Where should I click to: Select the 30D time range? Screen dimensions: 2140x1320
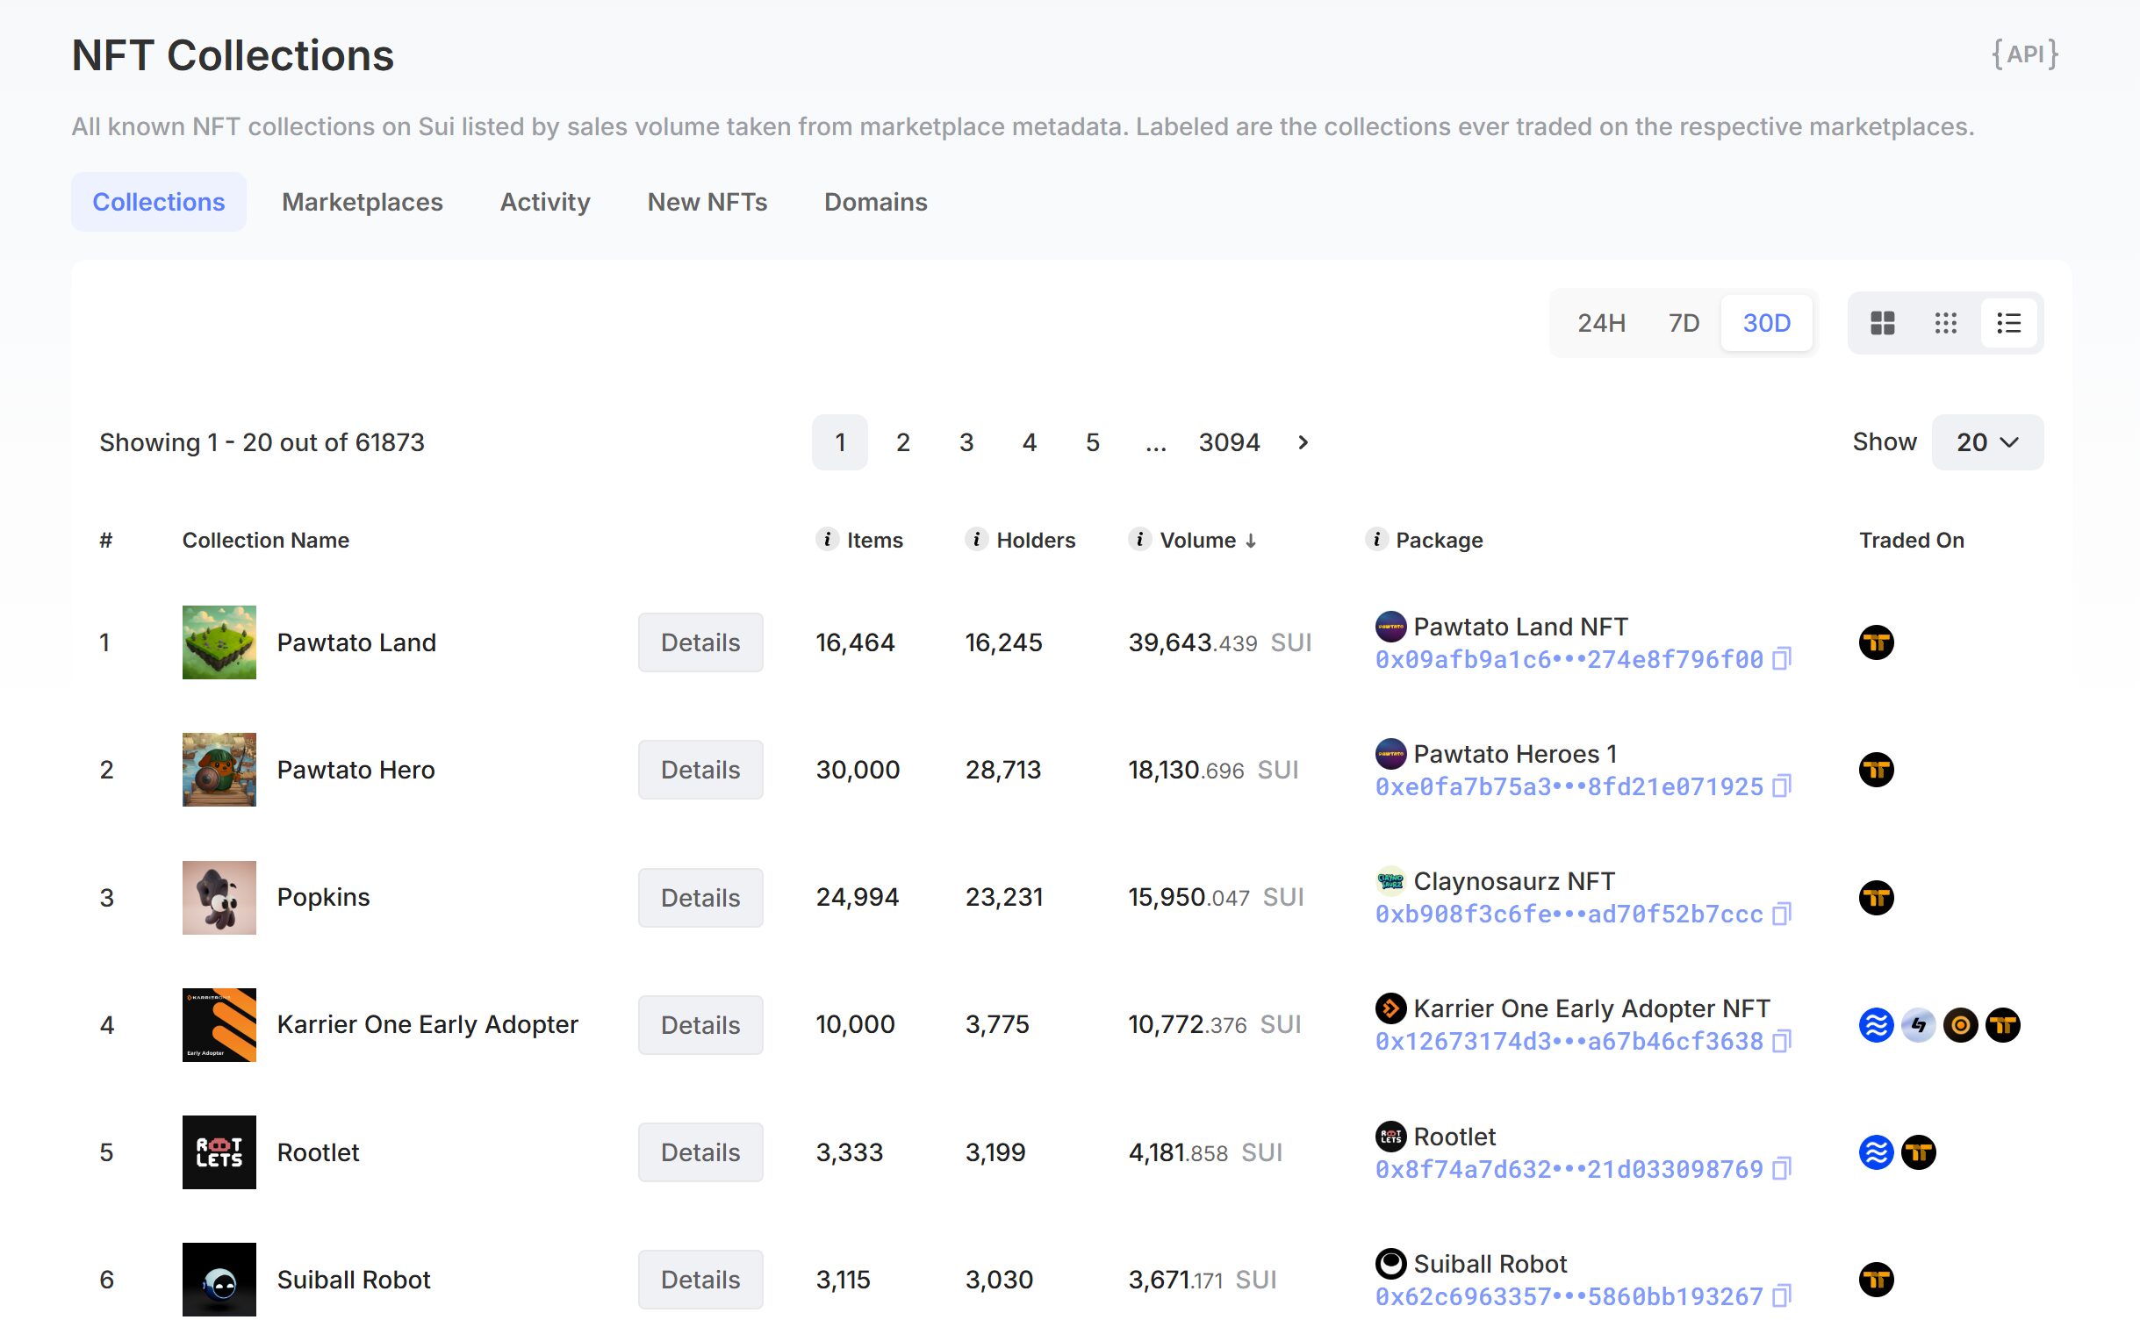tap(1766, 323)
